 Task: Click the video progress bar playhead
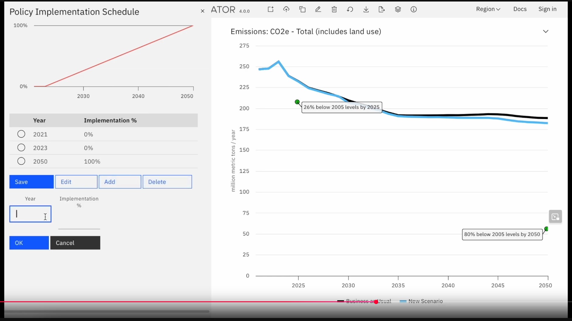click(376, 302)
